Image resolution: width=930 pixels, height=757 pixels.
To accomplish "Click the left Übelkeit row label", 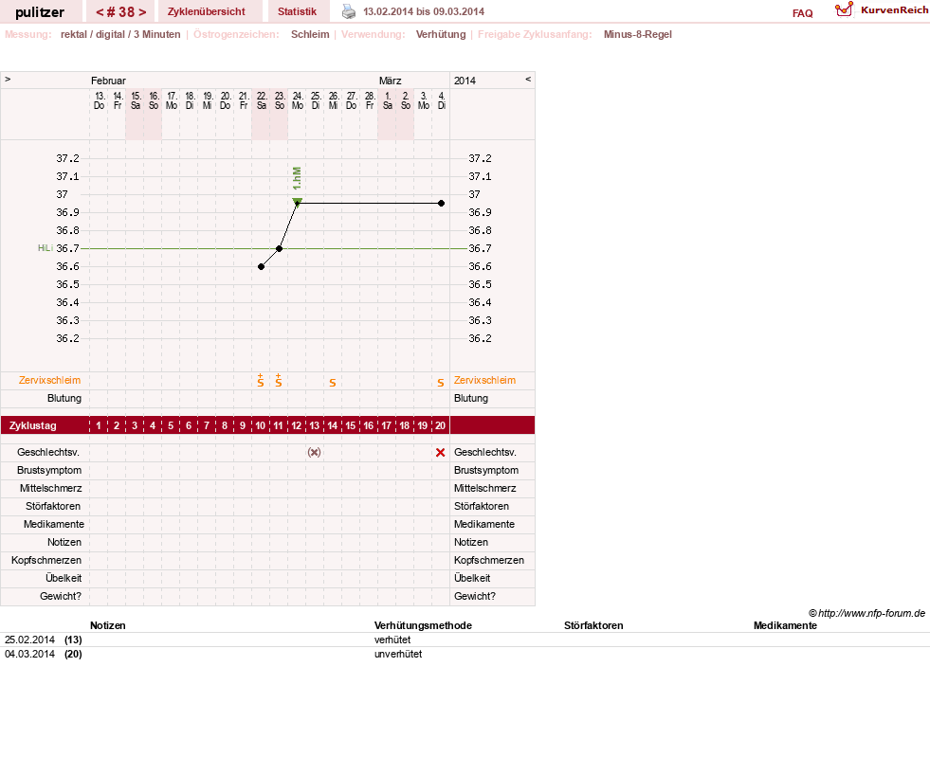I will click(x=64, y=578).
